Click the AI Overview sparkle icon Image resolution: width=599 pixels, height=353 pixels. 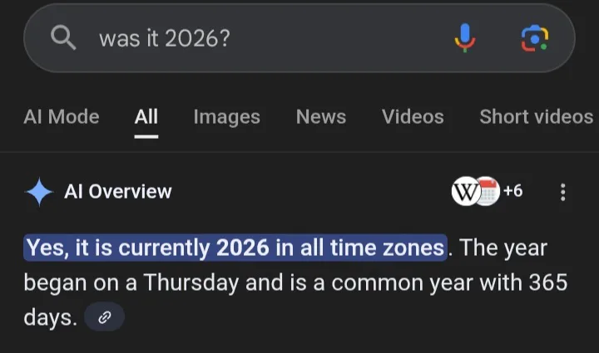[x=40, y=192]
